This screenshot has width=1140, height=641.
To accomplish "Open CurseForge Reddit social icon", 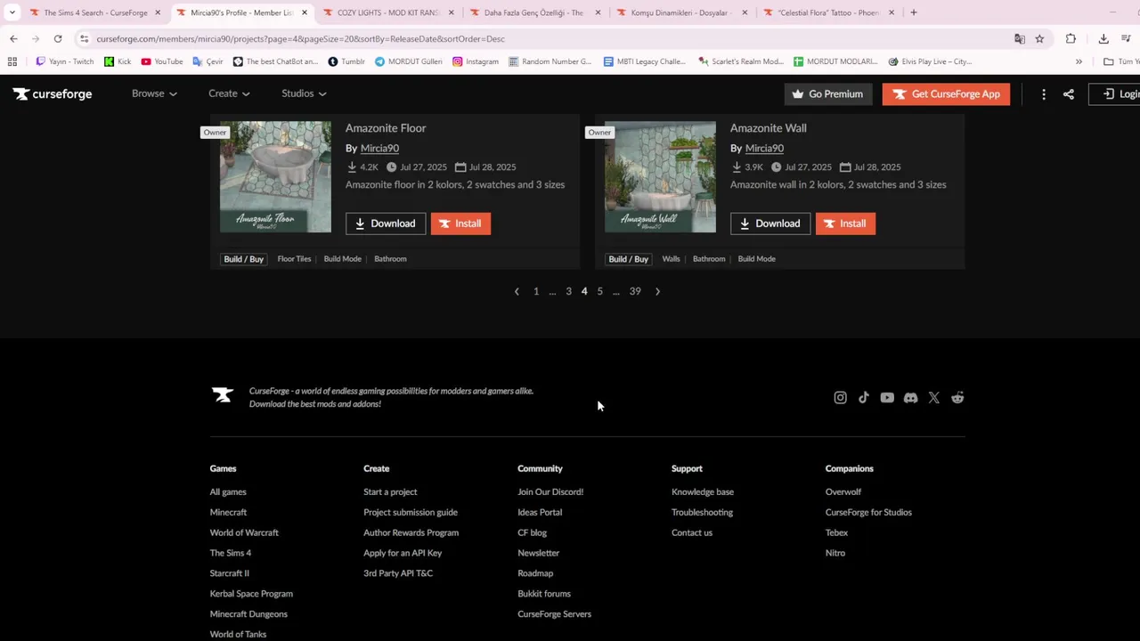I will click(957, 398).
